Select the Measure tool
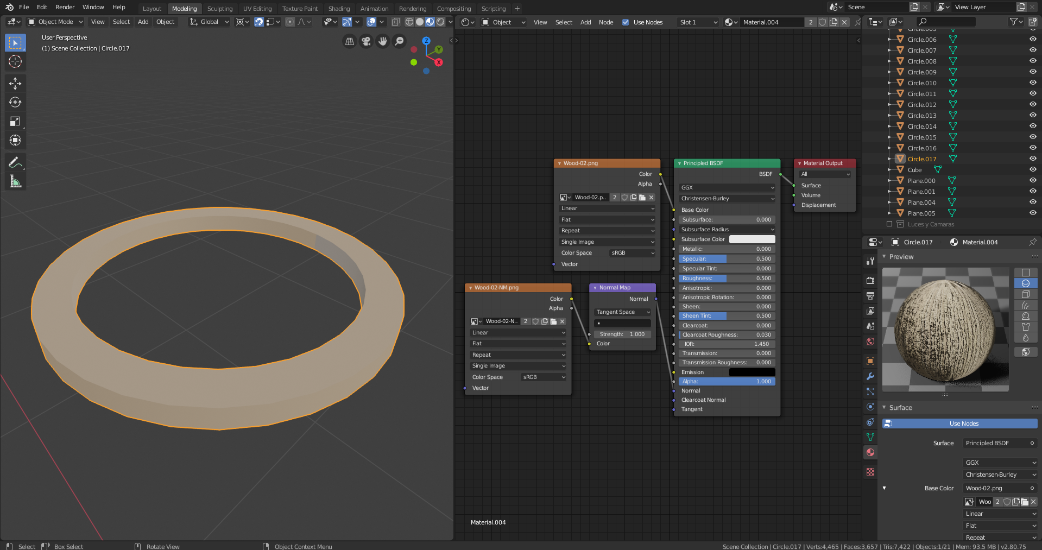Screen dimensions: 1042x550 (x=15, y=182)
